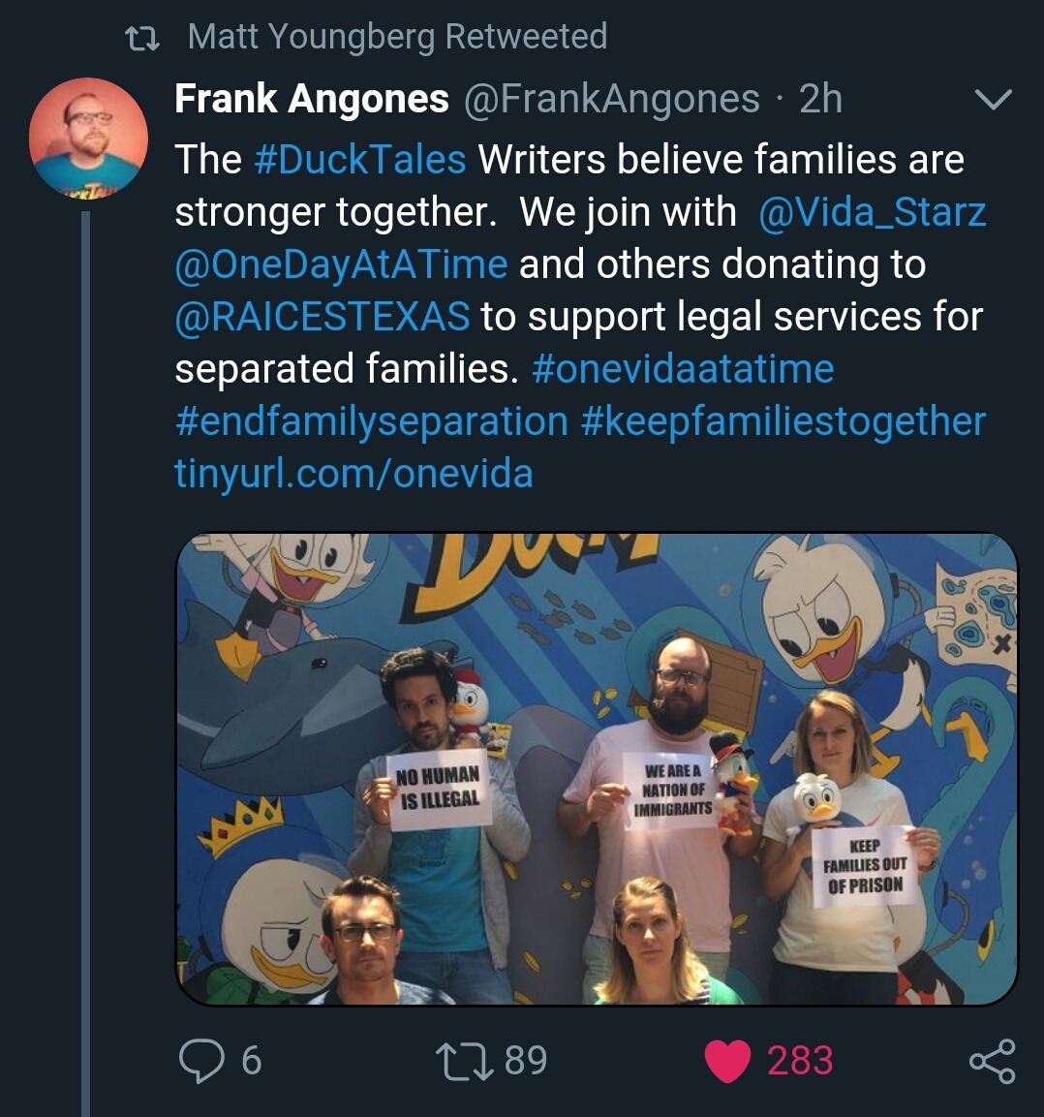This screenshot has height=1117, width=1044.
Task: Go to the @OneDayAtATime profile mention
Action: pos(341,264)
